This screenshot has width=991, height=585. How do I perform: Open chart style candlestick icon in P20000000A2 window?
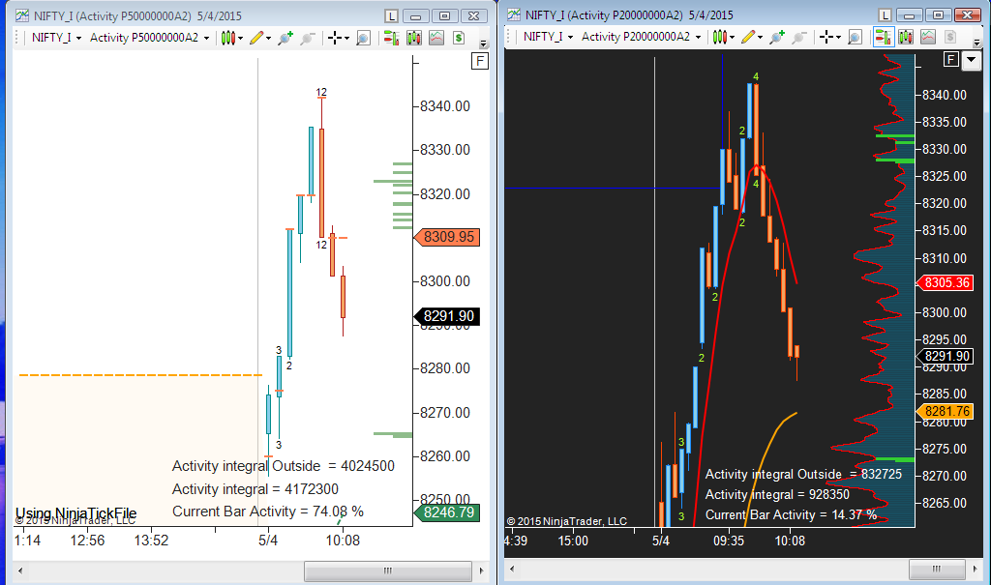719,38
